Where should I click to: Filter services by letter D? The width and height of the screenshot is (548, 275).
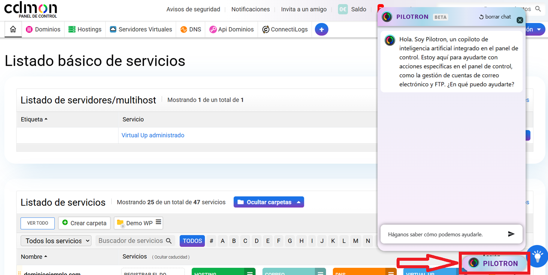pyautogui.click(x=257, y=241)
